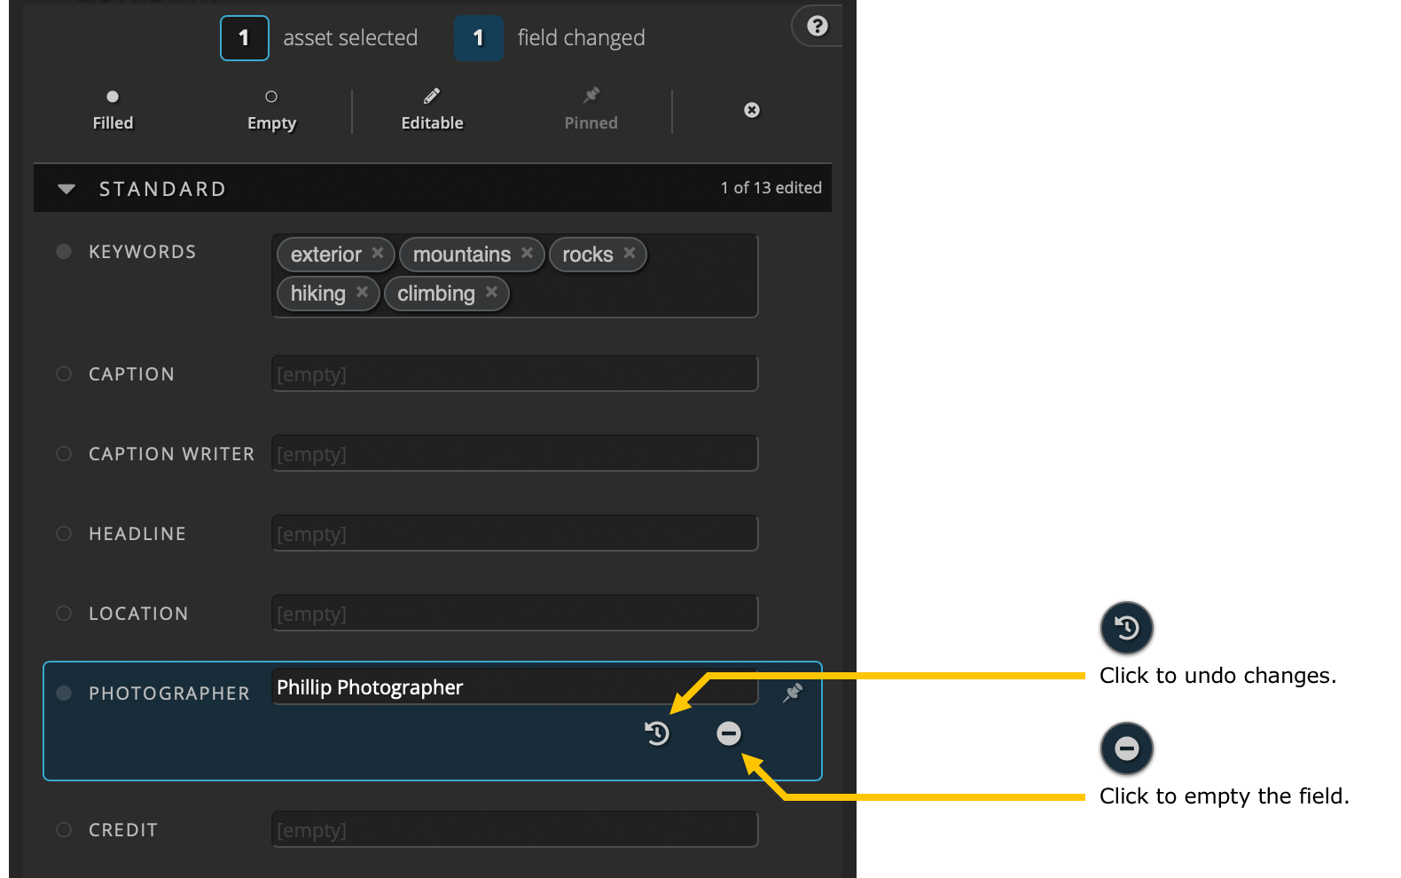1401x878 pixels.
Task: Select the Filled filter
Action: (x=113, y=110)
